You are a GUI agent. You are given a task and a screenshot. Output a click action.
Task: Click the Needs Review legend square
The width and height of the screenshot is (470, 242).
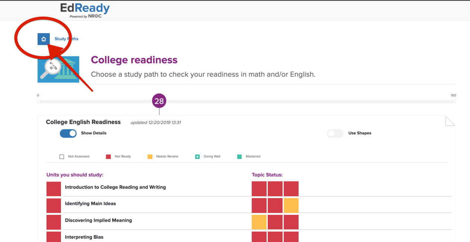(150, 157)
